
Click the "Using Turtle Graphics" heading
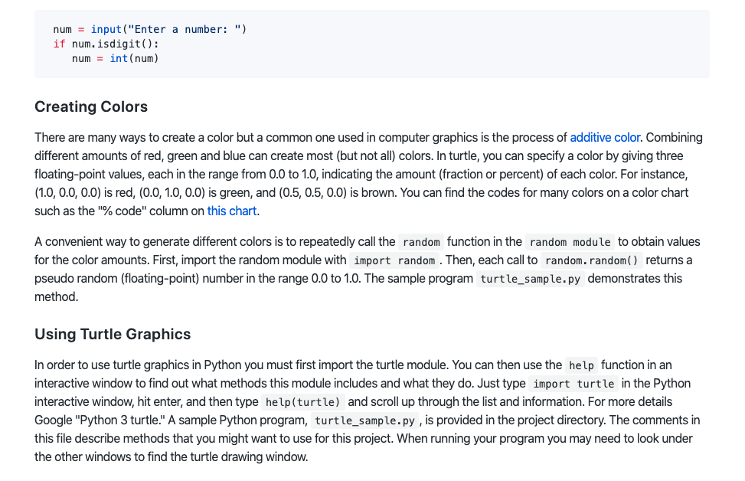click(113, 334)
